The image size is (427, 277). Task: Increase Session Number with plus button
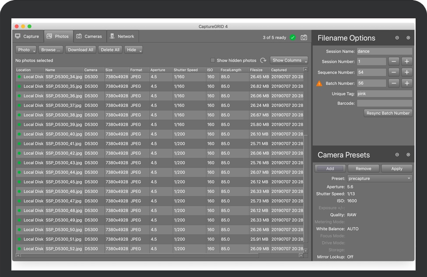406,62
